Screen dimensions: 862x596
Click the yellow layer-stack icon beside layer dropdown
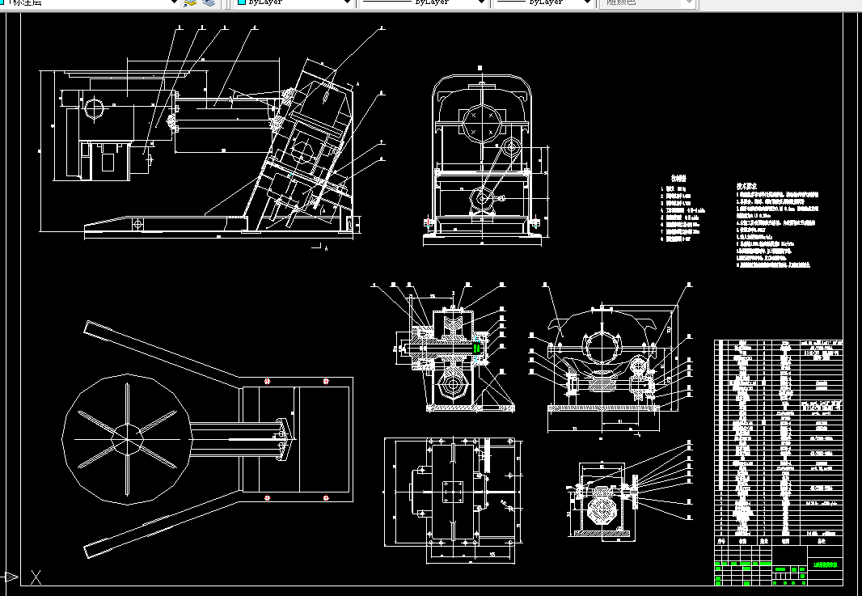[190, 2]
